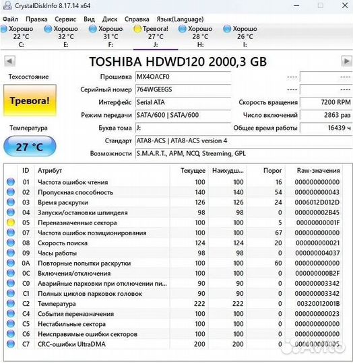Image resolution: width=353 pixels, height=363 pixels.
Task: Click the ID column header
Action: point(26,171)
